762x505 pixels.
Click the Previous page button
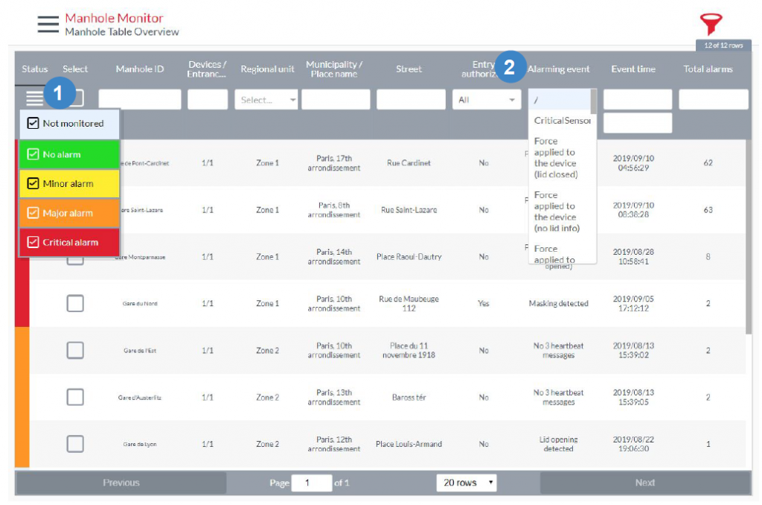click(x=121, y=483)
